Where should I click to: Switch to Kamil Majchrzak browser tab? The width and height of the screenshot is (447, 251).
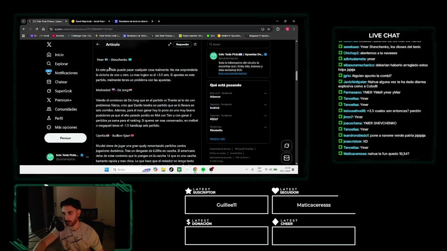(x=90, y=21)
